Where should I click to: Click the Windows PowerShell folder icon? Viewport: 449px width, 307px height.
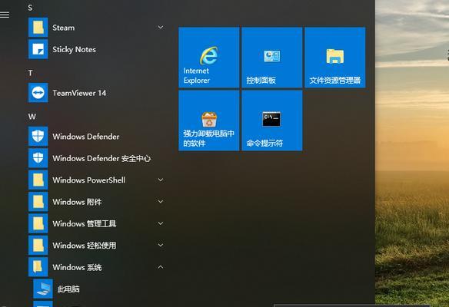point(38,180)
